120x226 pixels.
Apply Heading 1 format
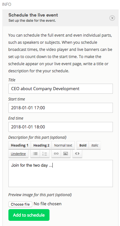tap(19, 145)
